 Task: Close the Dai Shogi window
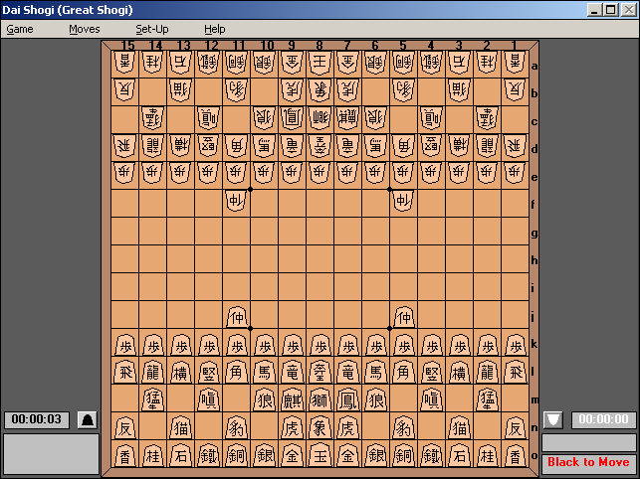[629, 10]
